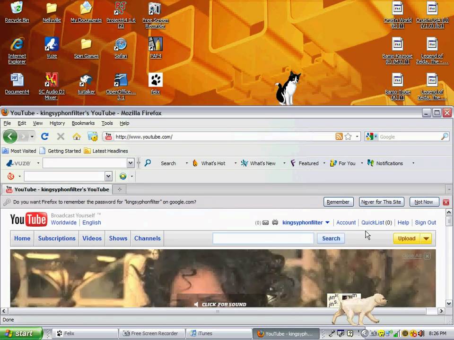The width and height of the screenshot is (454, 340).
Task: Go to YouTube Channels tab
Action: 148,238
